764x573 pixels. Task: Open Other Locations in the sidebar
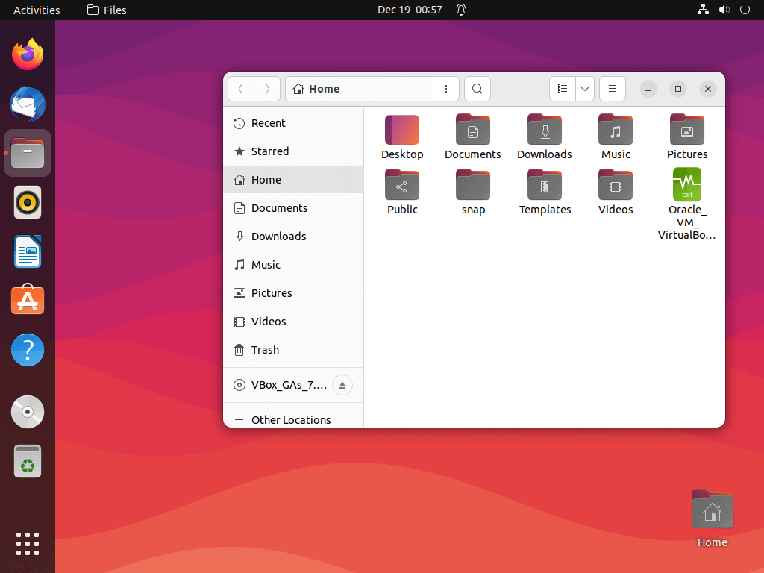(293, 419)
